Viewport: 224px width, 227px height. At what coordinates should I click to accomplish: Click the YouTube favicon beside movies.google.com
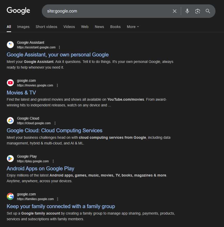pyautogui.click(x=10, y=83)
